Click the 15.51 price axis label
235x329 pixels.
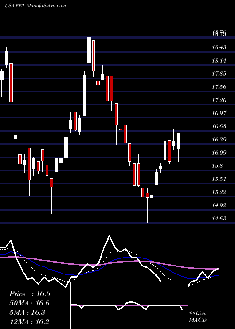click(x=219, y=179)
